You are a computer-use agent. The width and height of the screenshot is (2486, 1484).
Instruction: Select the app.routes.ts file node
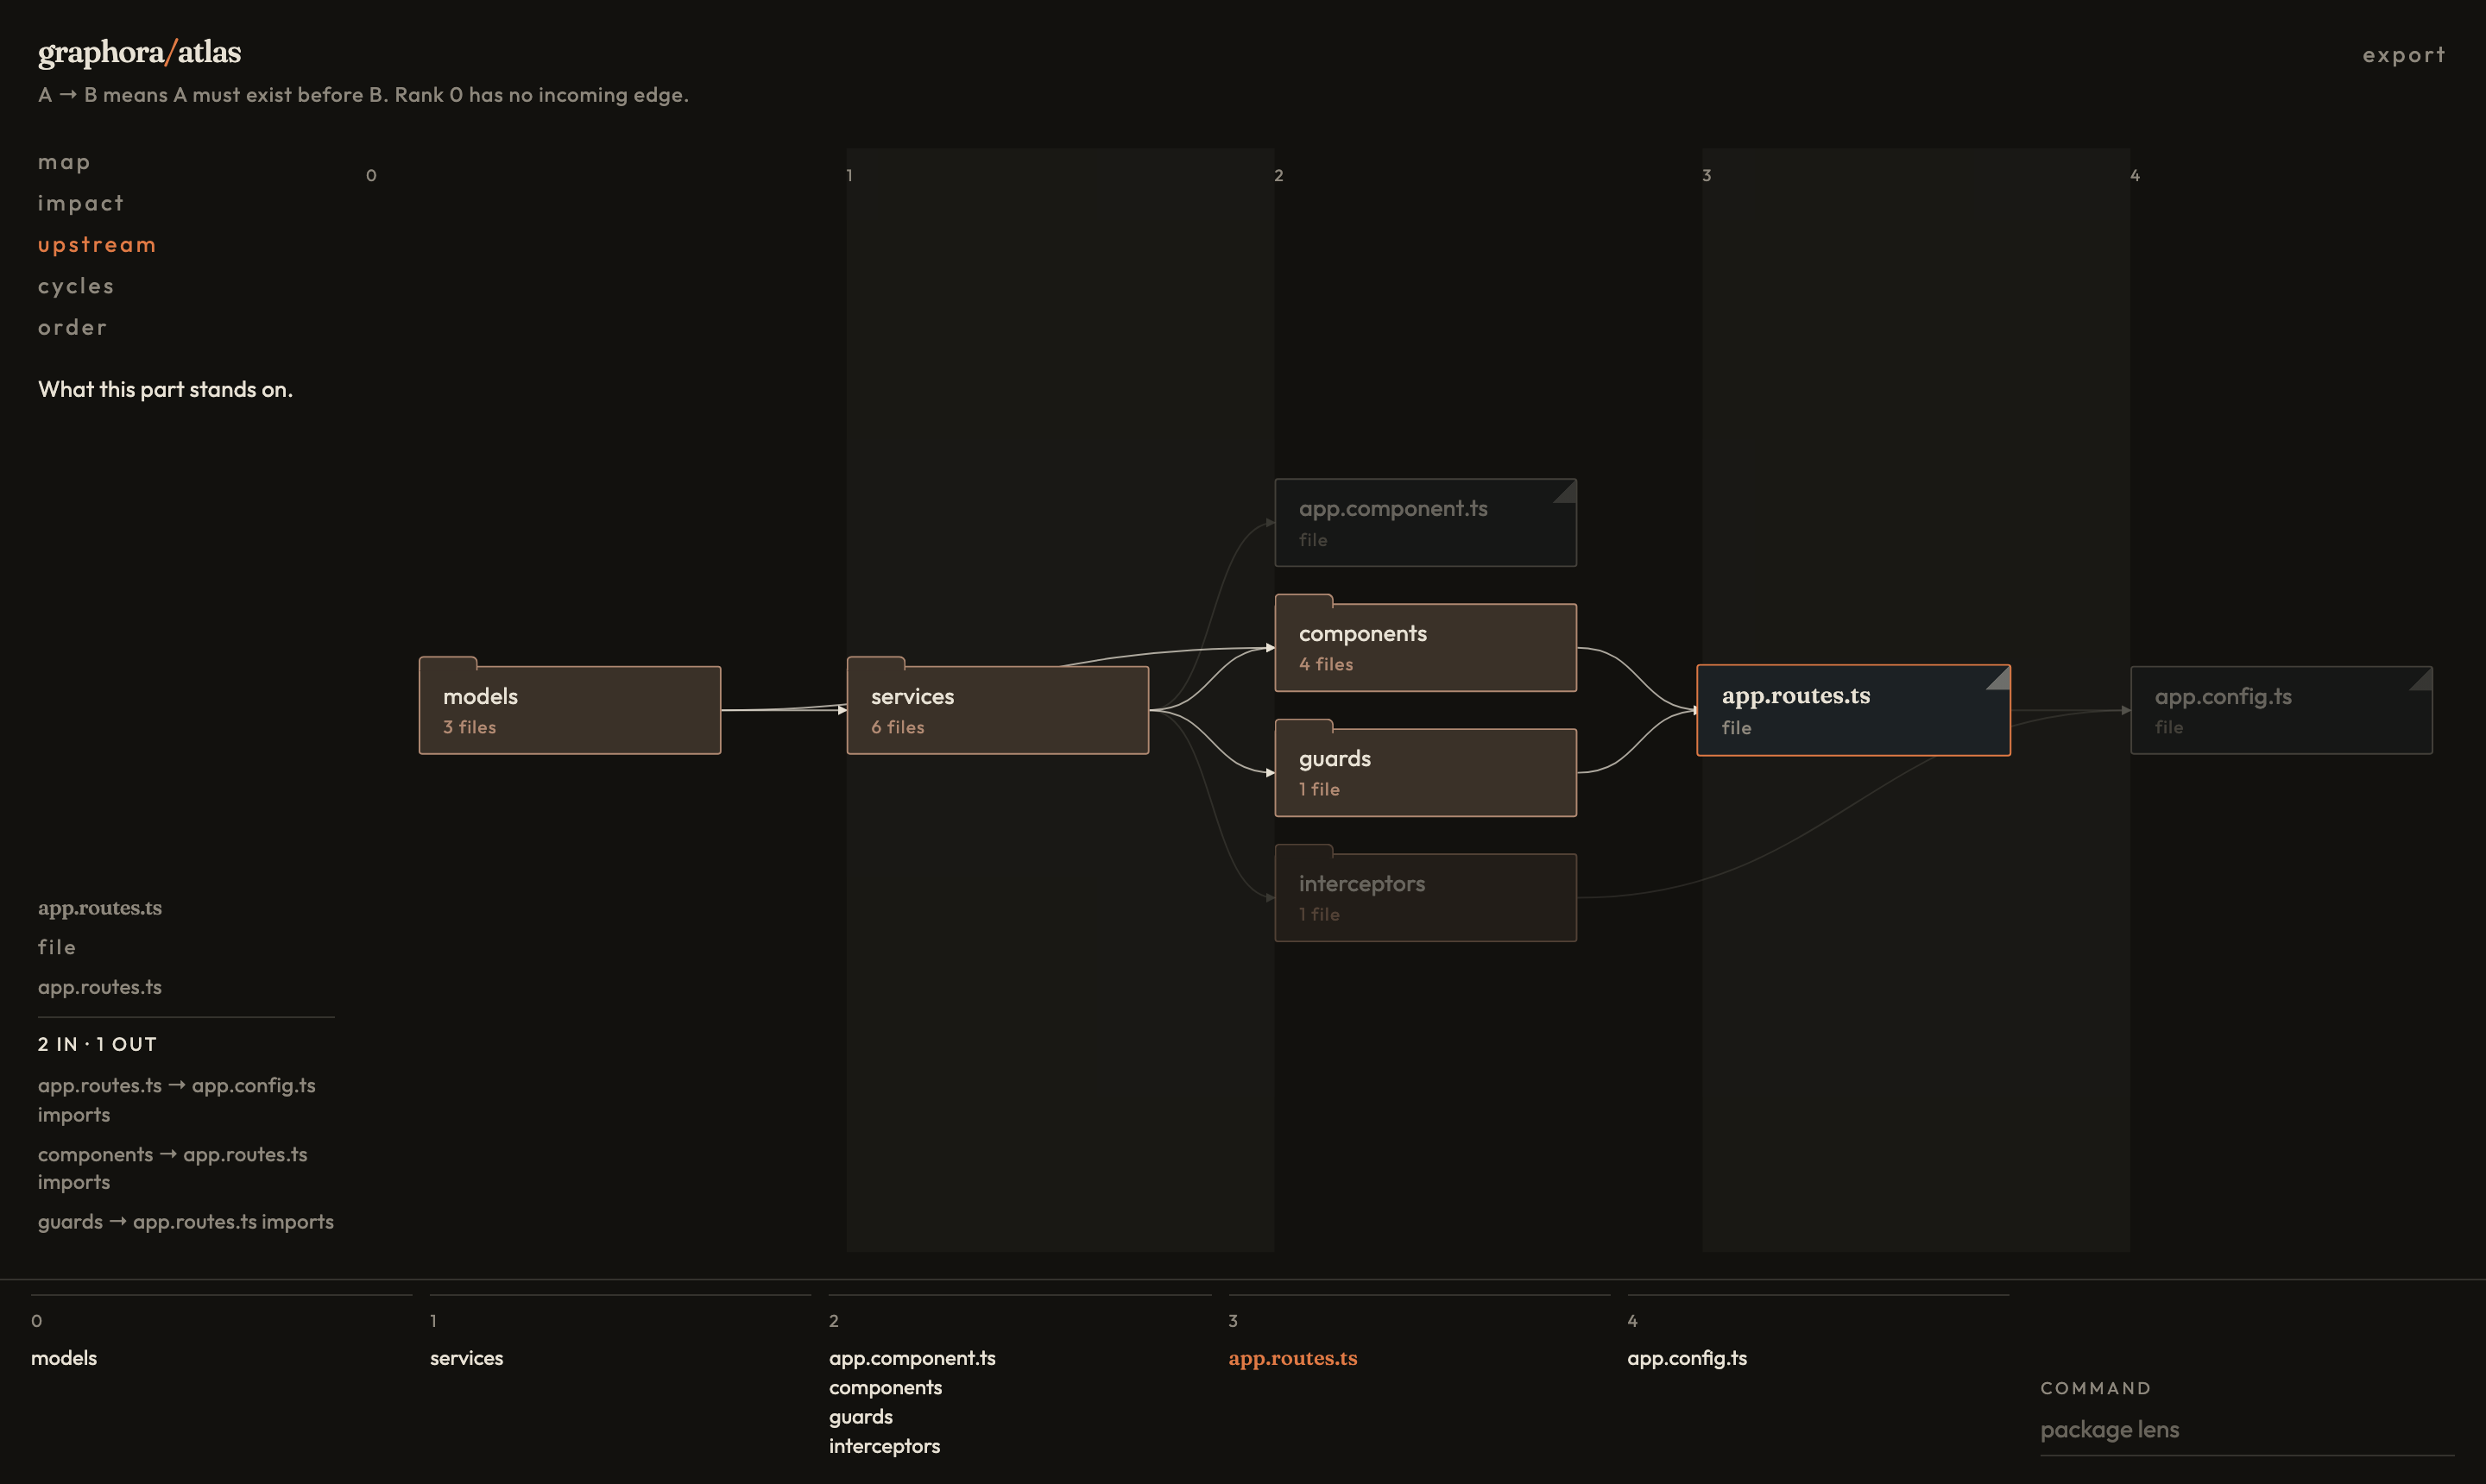[x=1854, y=710]
